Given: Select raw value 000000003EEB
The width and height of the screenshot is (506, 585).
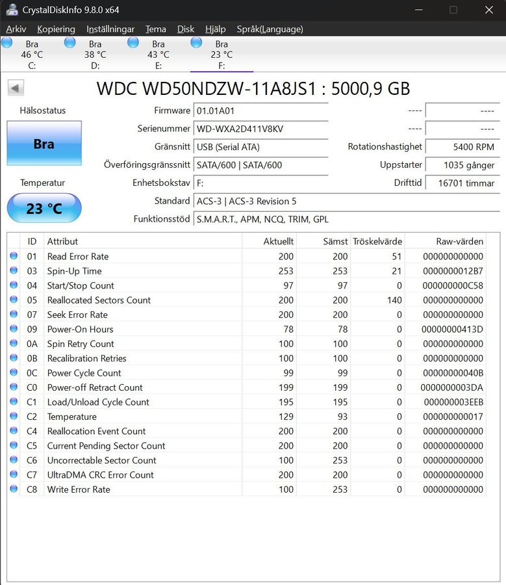Looking at the screenshot, I should [x=453, y=402].
